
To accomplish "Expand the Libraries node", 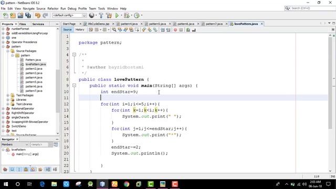I will coord(8,100).
